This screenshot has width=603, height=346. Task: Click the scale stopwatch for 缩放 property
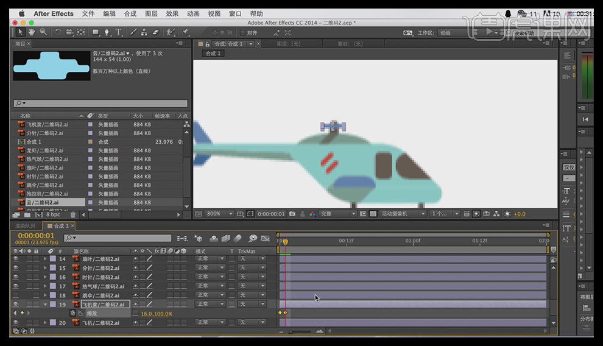click(x=72, y=313)
